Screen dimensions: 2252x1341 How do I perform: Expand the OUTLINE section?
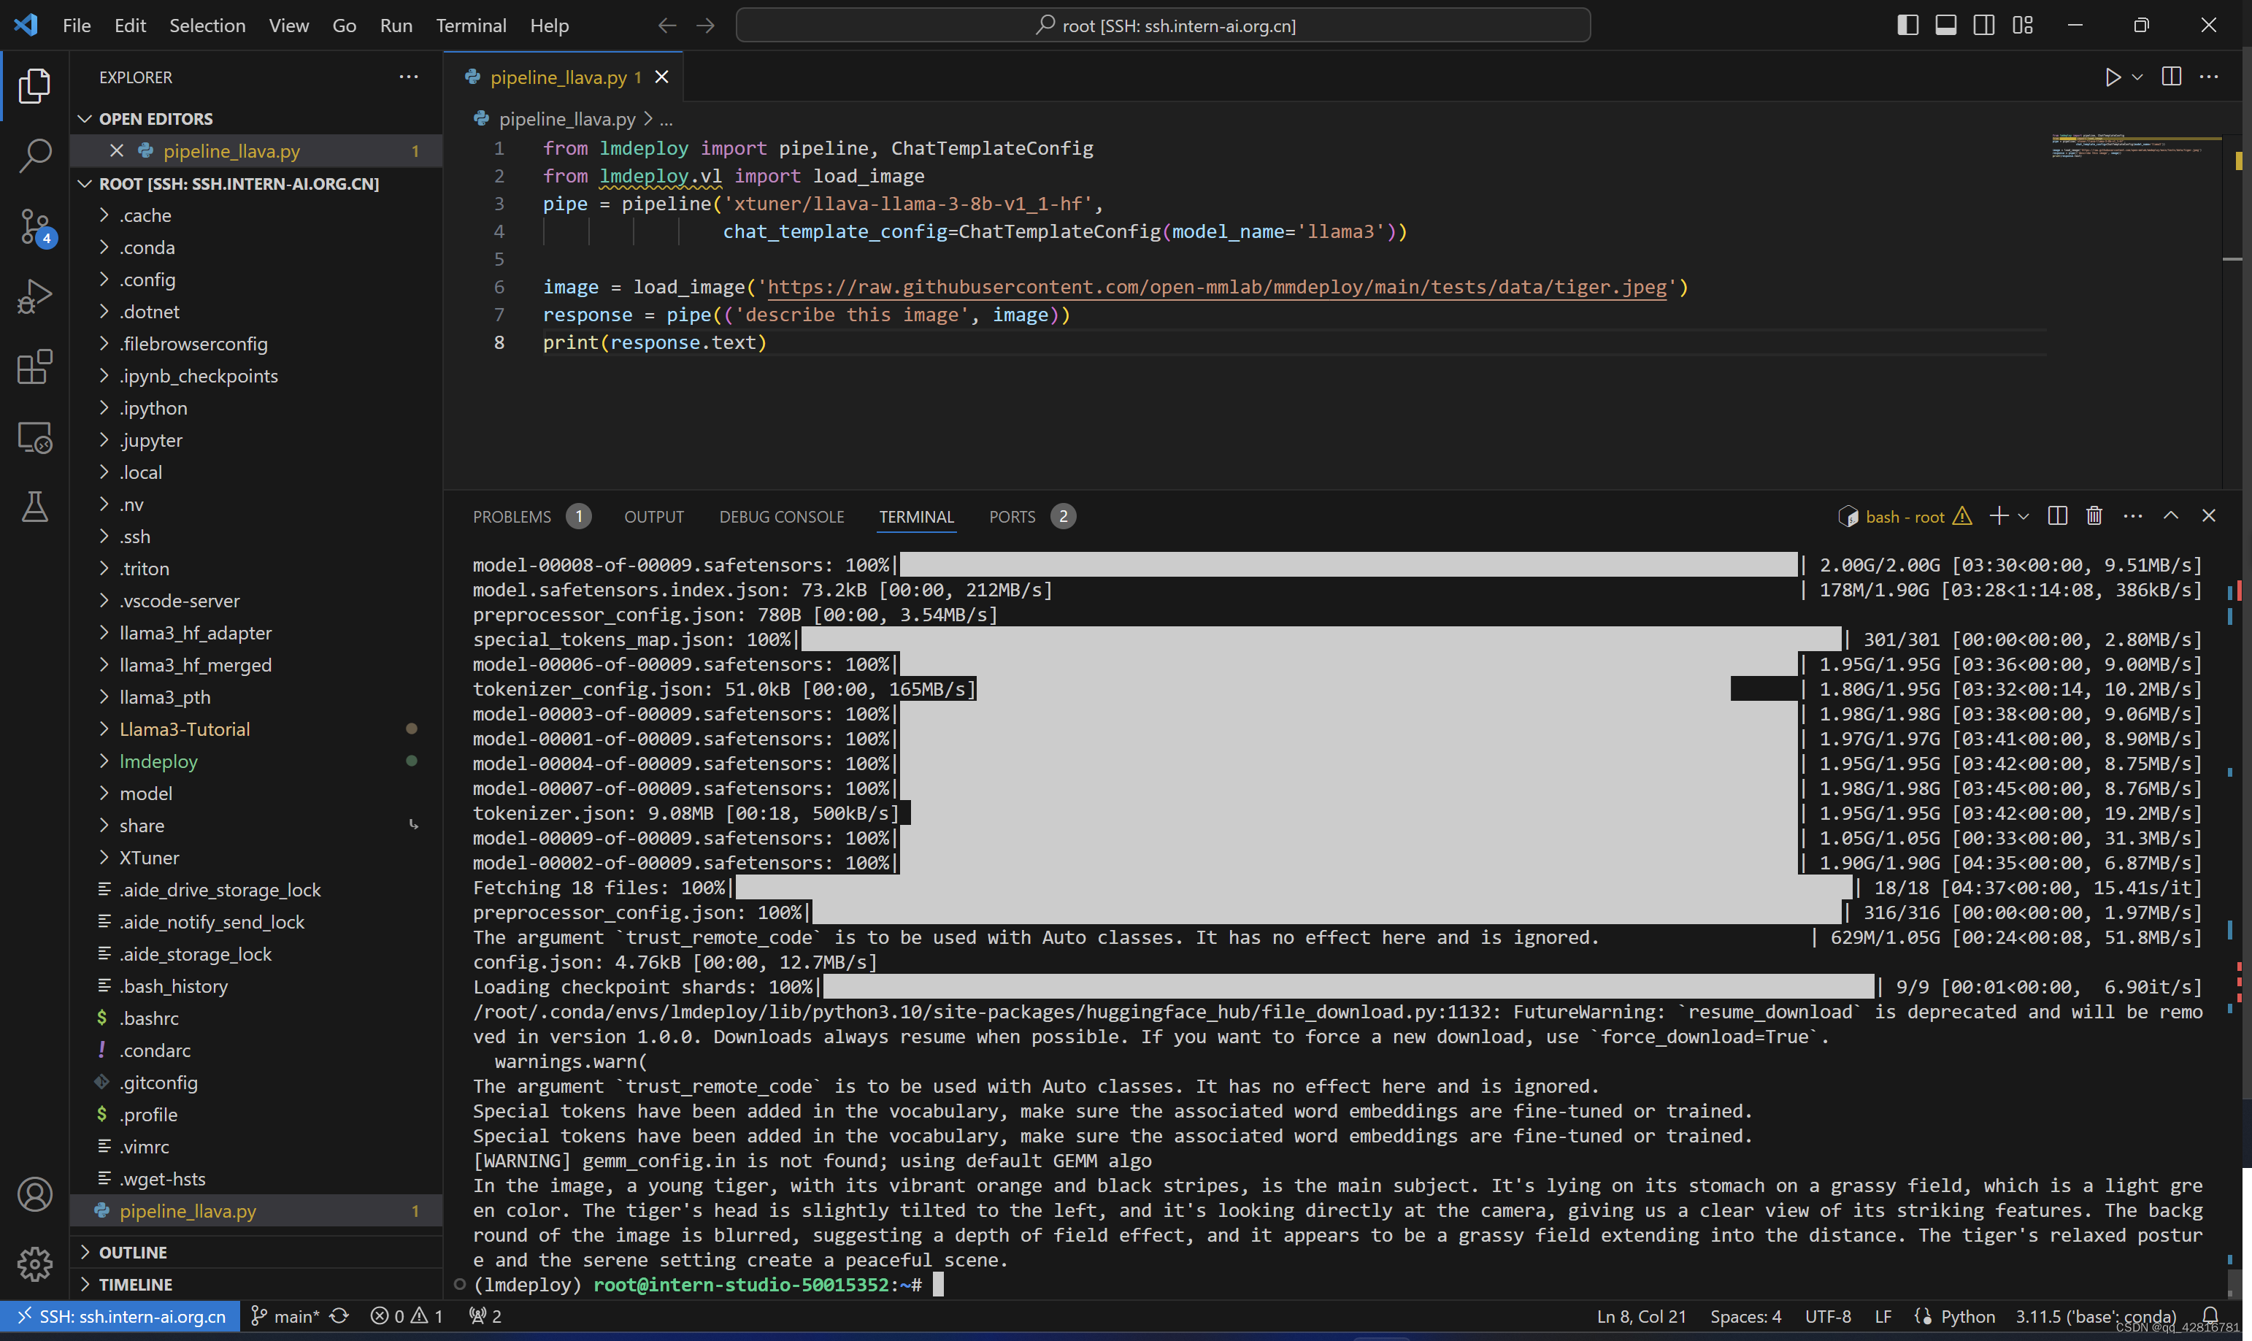point(133,1253)
